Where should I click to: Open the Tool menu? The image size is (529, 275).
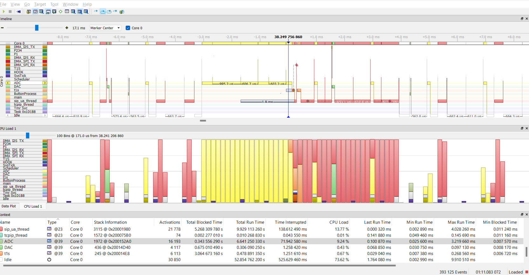54,4
